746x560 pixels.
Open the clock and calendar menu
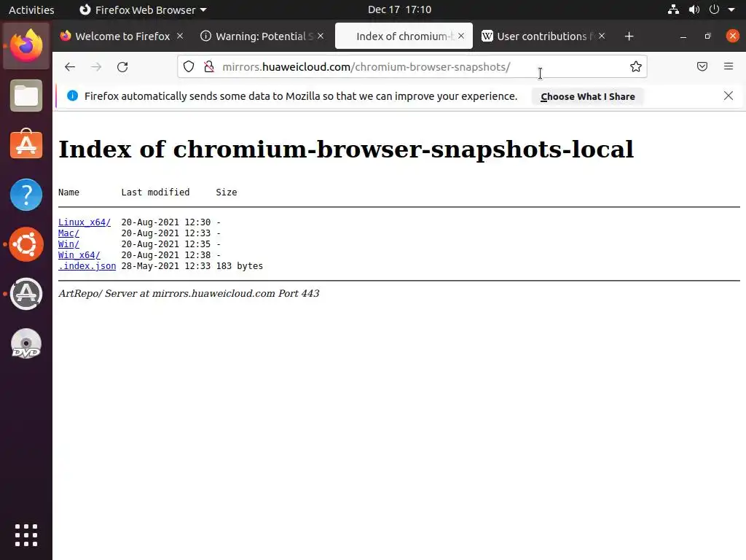(400, 9)
